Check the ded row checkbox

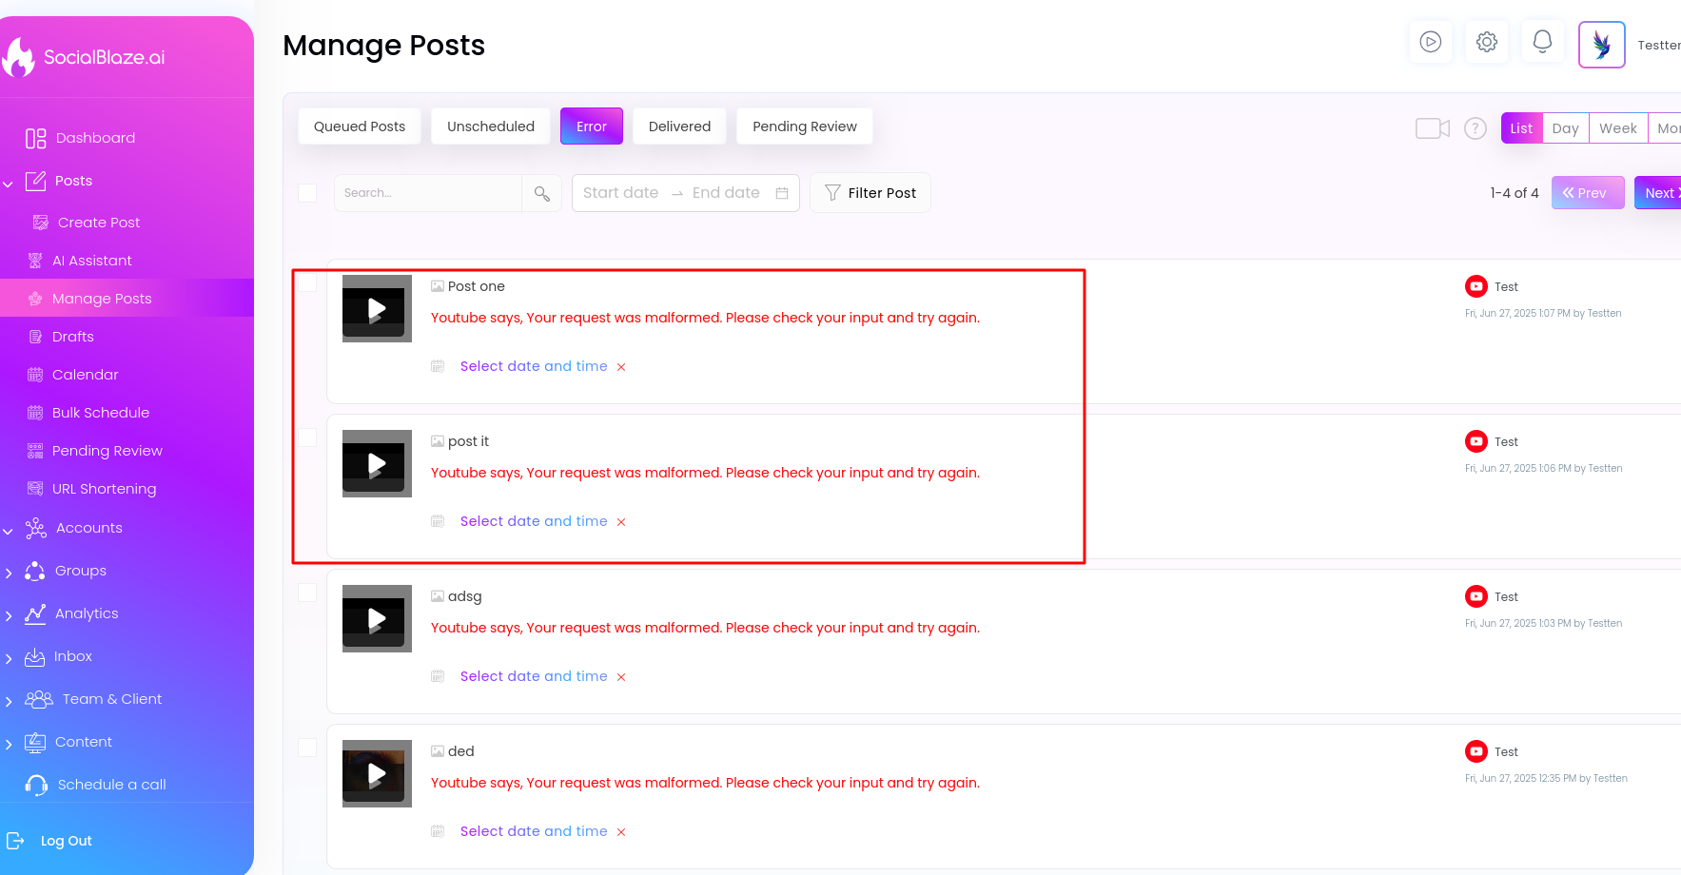[x=307, y=748]
